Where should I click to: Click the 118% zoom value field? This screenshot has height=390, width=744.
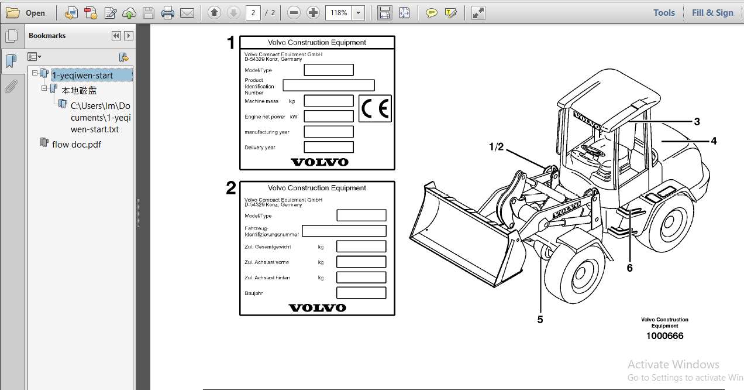[x=338, y=13]
